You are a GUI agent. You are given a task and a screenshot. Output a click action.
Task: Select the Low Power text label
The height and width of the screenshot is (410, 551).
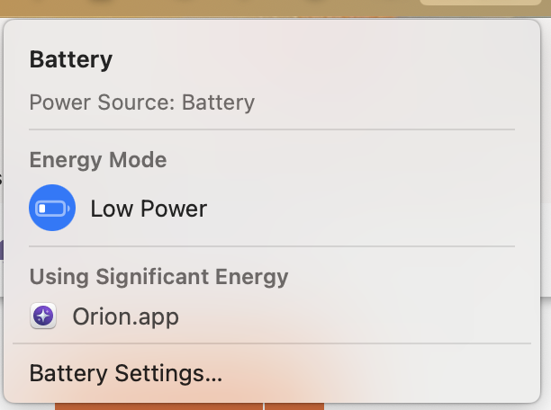point(149,209)
